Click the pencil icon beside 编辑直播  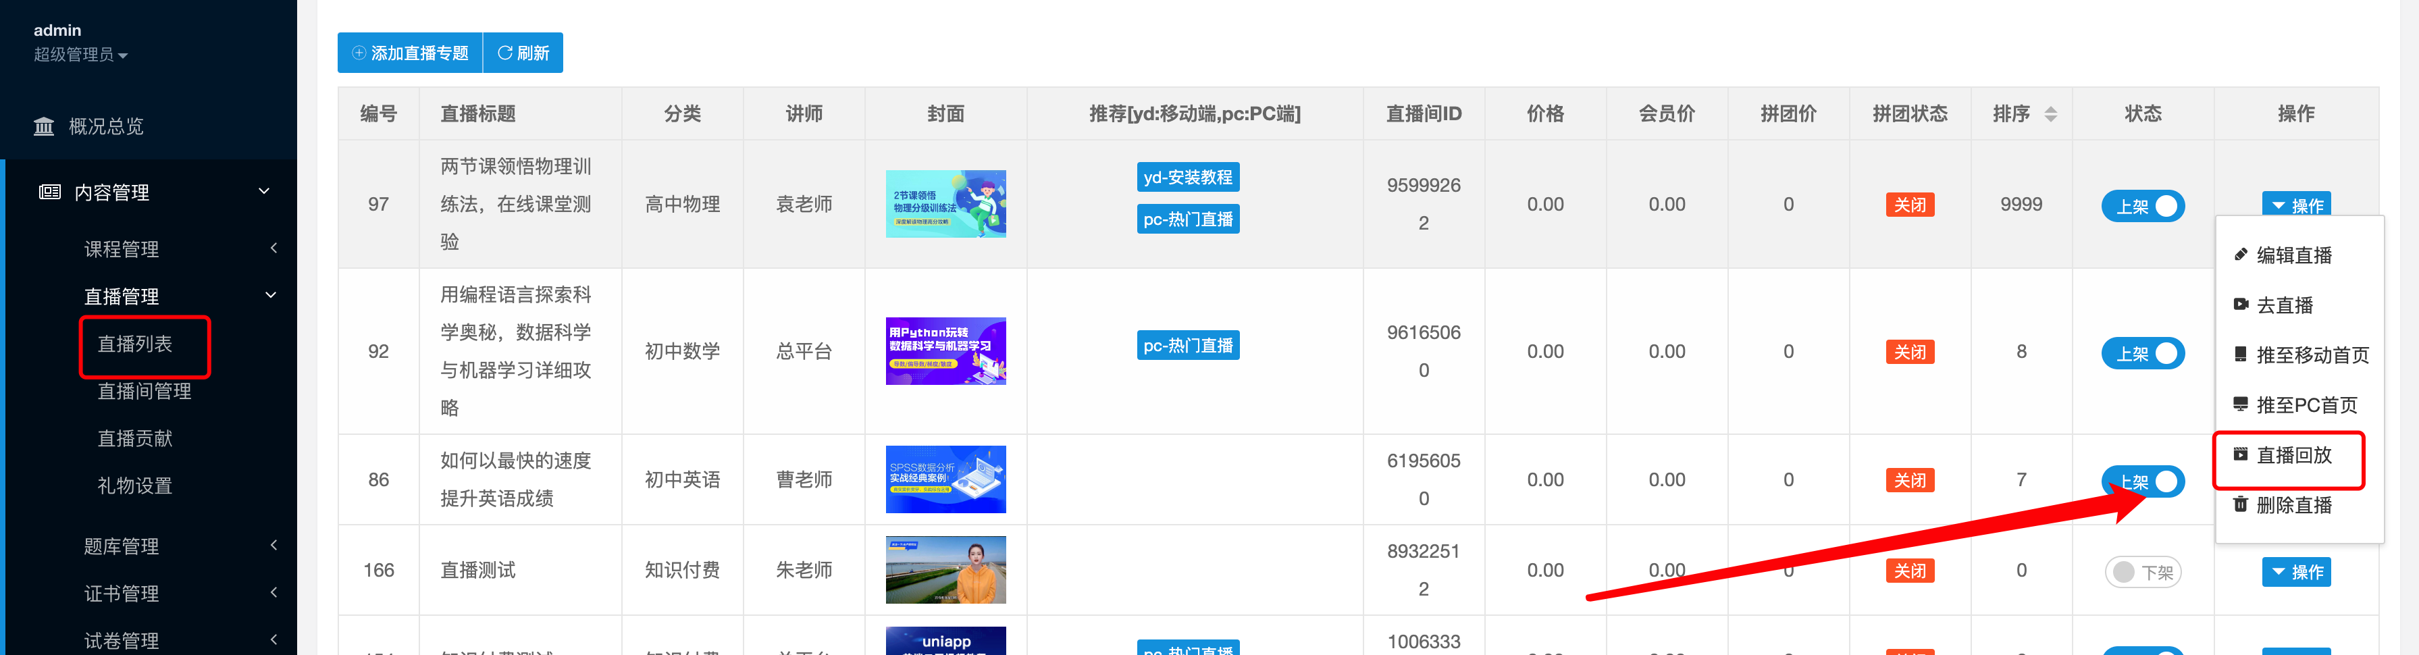[x=2241, y=255]
